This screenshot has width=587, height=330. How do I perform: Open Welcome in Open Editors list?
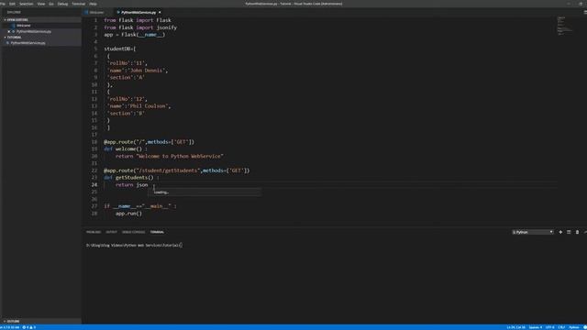[x=23, y=26]
